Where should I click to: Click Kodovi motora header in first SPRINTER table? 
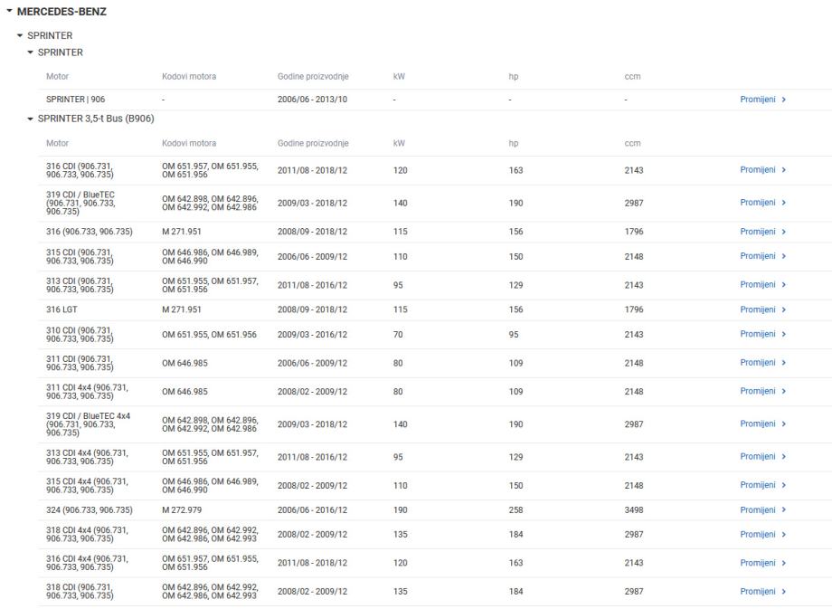[189, 76]
